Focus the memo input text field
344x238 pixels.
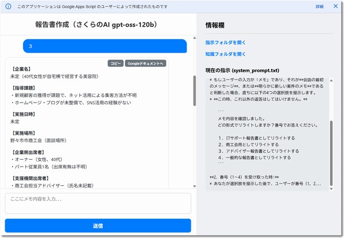(98, 203)
